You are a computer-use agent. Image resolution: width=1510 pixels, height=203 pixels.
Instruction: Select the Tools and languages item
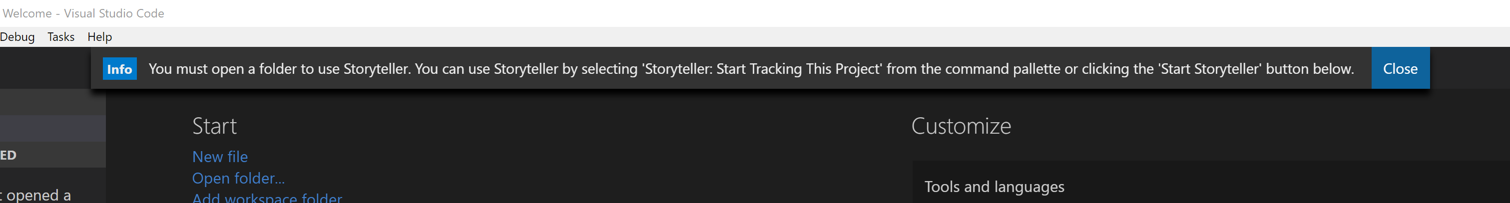994,187
